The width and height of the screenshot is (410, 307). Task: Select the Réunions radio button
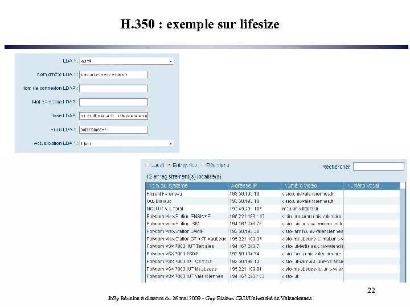pos(203,165)
